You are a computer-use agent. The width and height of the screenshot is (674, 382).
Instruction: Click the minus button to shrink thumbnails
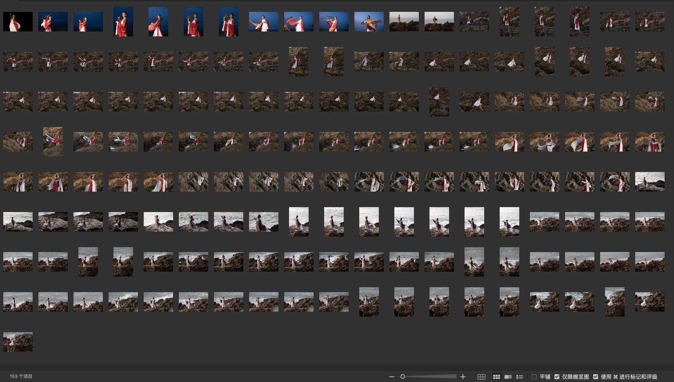392,377
